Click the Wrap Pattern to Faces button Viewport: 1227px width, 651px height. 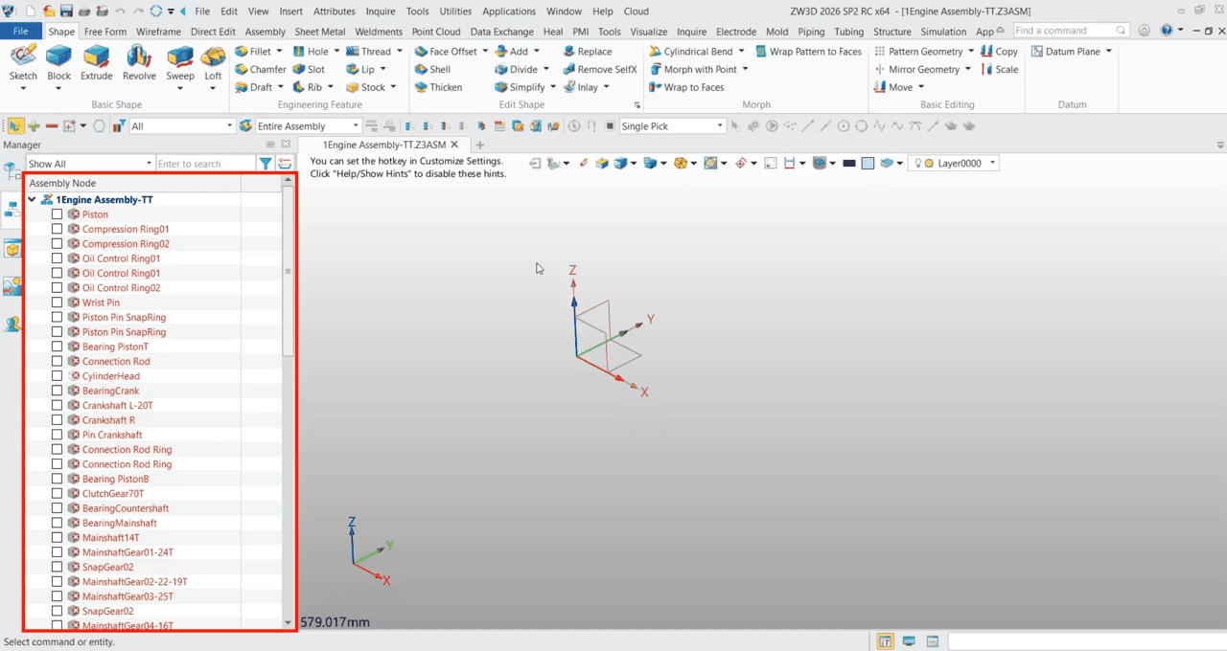point(807,52)
